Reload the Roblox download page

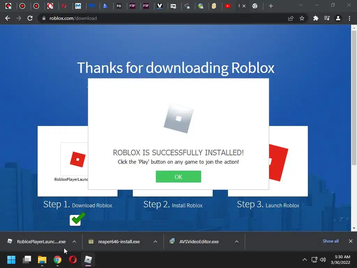[30, 18]
